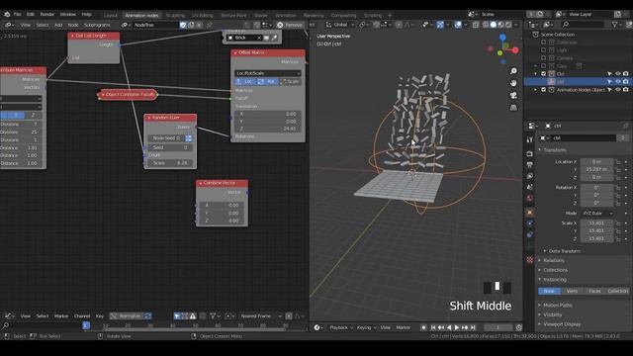This screenshot has height=356, width=633.
Task: Toggle viewport gizmo display button
Action: pyautogui.click(x=440, y=25)
